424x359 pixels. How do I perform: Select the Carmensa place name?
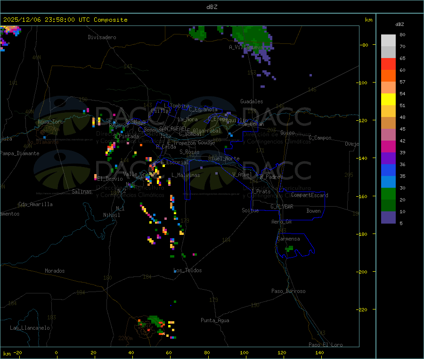pos(288,239)
